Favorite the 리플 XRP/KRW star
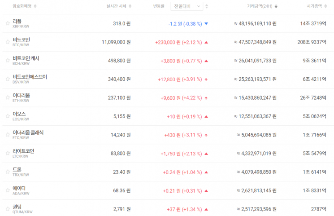The image size is (334, 216). (8, 23)
